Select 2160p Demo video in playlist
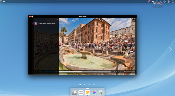The width and height of the screenshot is (175, 96). coord(44,24)
